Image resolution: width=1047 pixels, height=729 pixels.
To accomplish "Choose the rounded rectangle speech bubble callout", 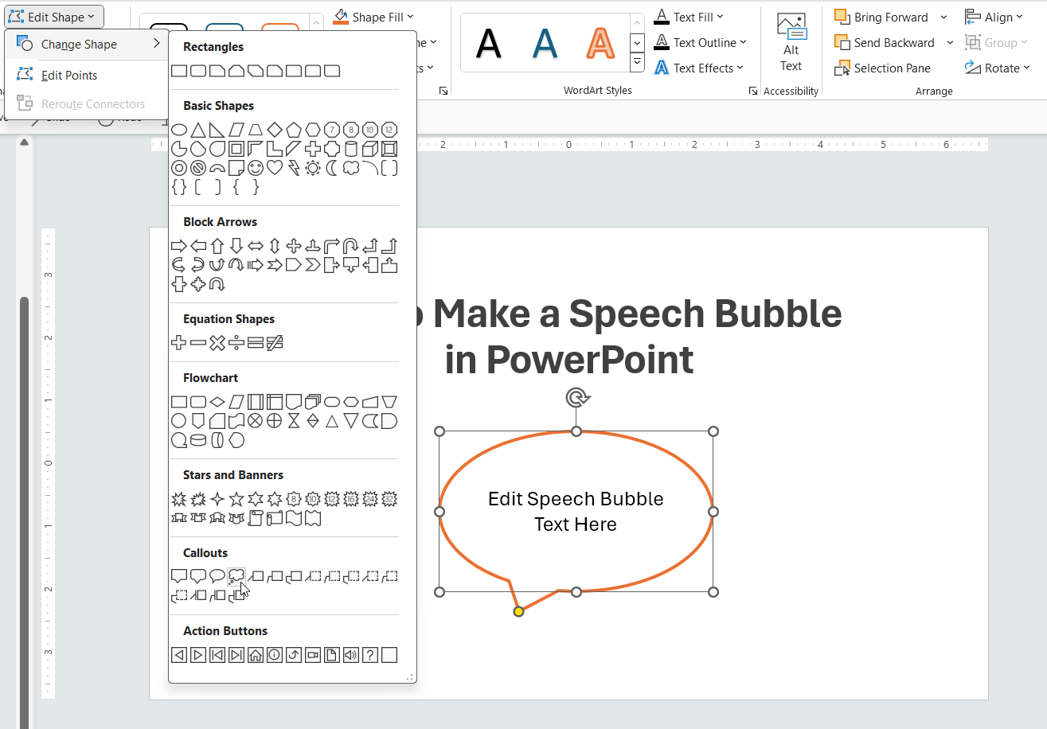I will click(x=198, y=576).
